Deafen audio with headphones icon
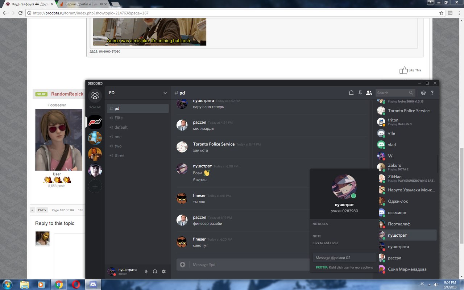464x290 pixels. pyautogui.click(x=155, y=272)
